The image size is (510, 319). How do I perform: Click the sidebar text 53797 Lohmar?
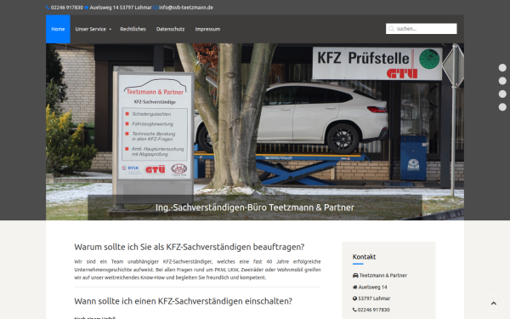click(x=374, y=299)
